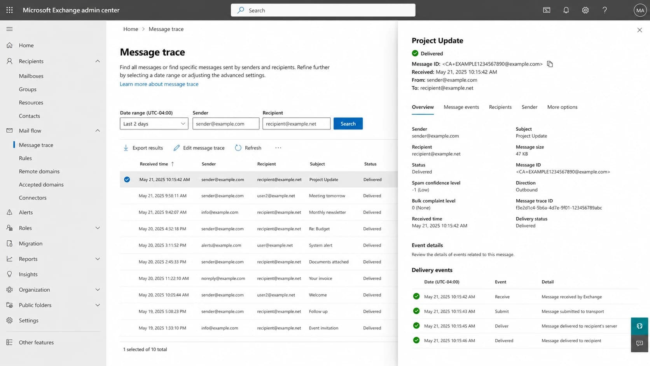Expand the Organization section chevron

98,290
